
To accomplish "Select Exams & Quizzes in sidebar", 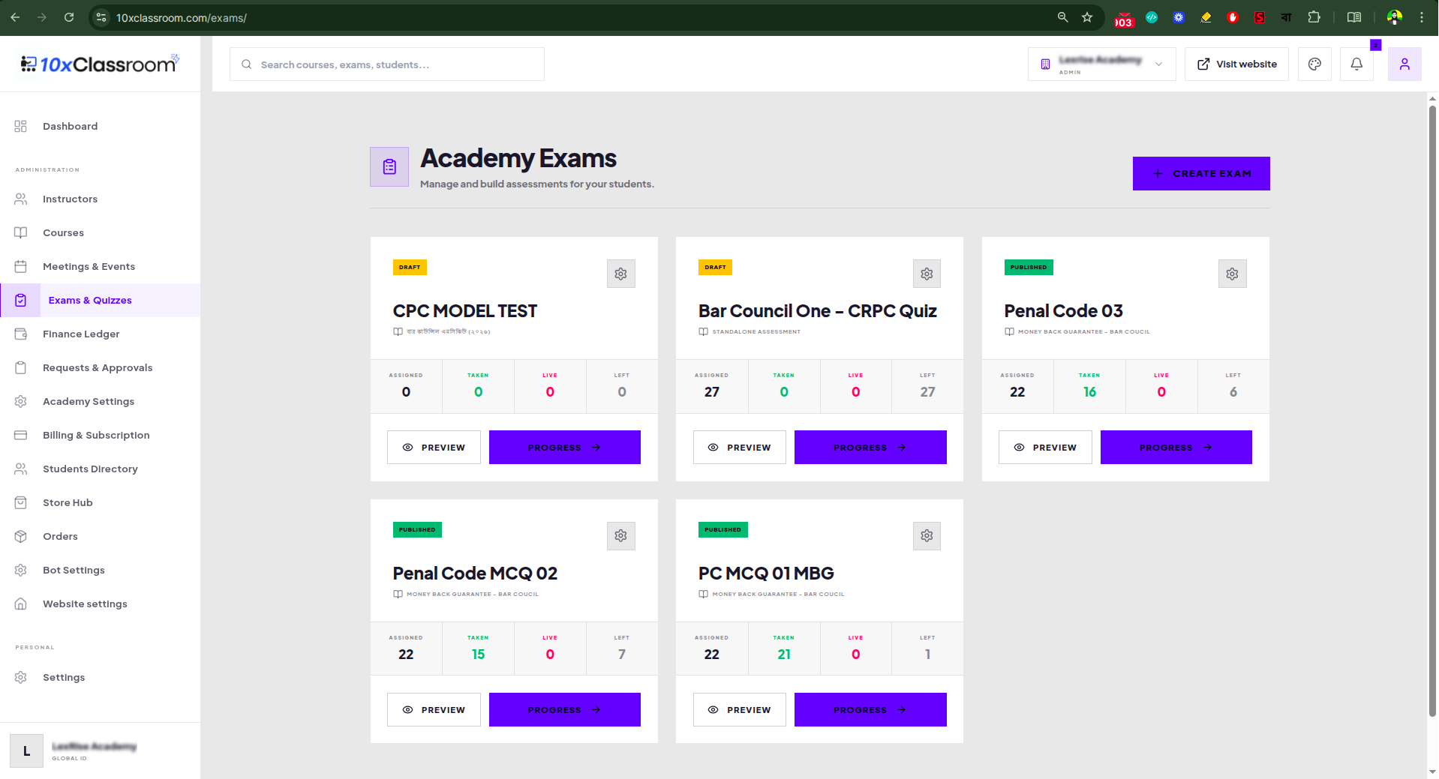I will (101, 300).
